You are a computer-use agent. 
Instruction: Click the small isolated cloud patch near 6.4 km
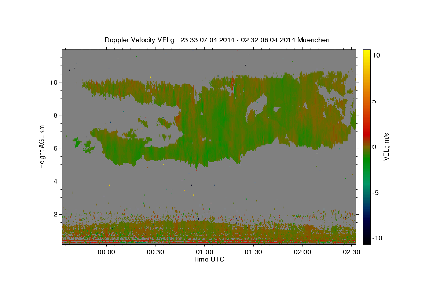click(x=77, y=142)
